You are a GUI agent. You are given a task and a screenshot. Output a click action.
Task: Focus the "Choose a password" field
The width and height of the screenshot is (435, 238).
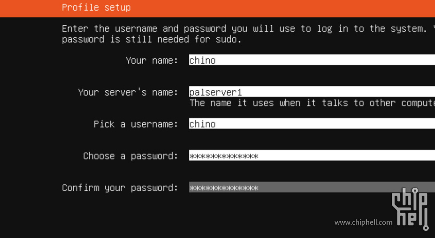tap(312, 156)
